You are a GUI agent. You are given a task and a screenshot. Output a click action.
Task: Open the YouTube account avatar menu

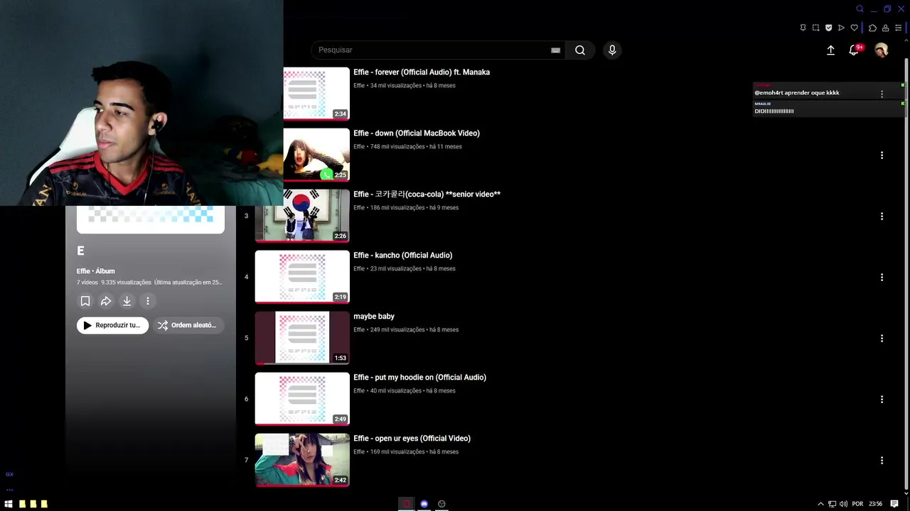pos(882,50)
